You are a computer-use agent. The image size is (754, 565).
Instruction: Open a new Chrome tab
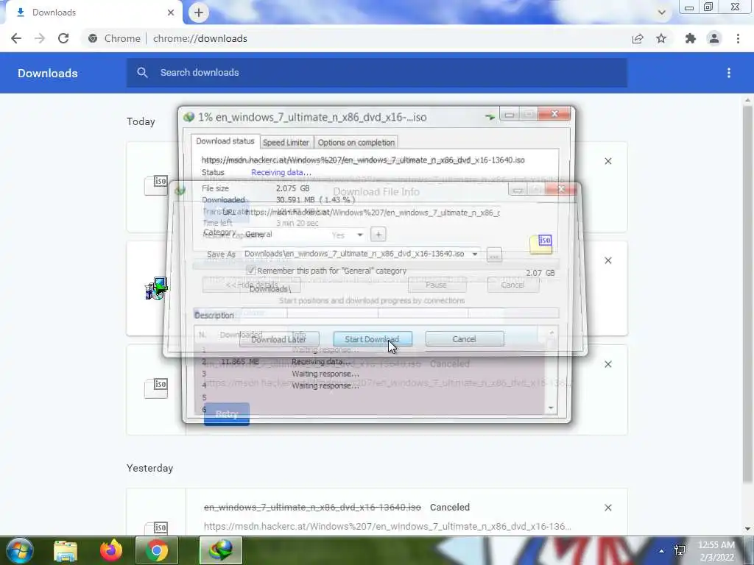(x=199, y=13)
